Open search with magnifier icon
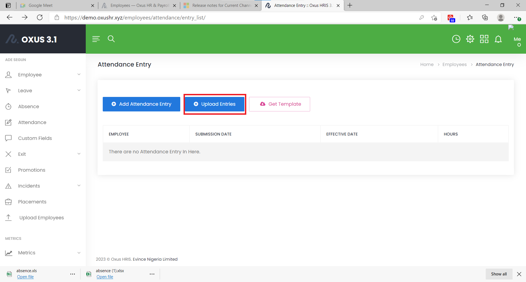This screenshot has width=526, height=282. [x=111, y=39]
